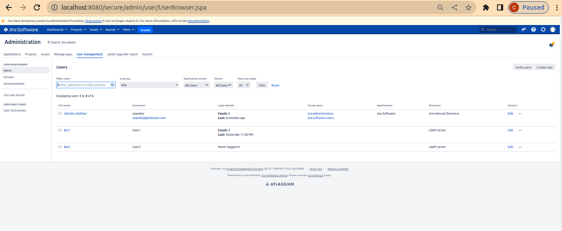The width and height of the screenshot is (562, 231).
Task: Open the jira-administrators group link
Action: (x=321, y=113)
